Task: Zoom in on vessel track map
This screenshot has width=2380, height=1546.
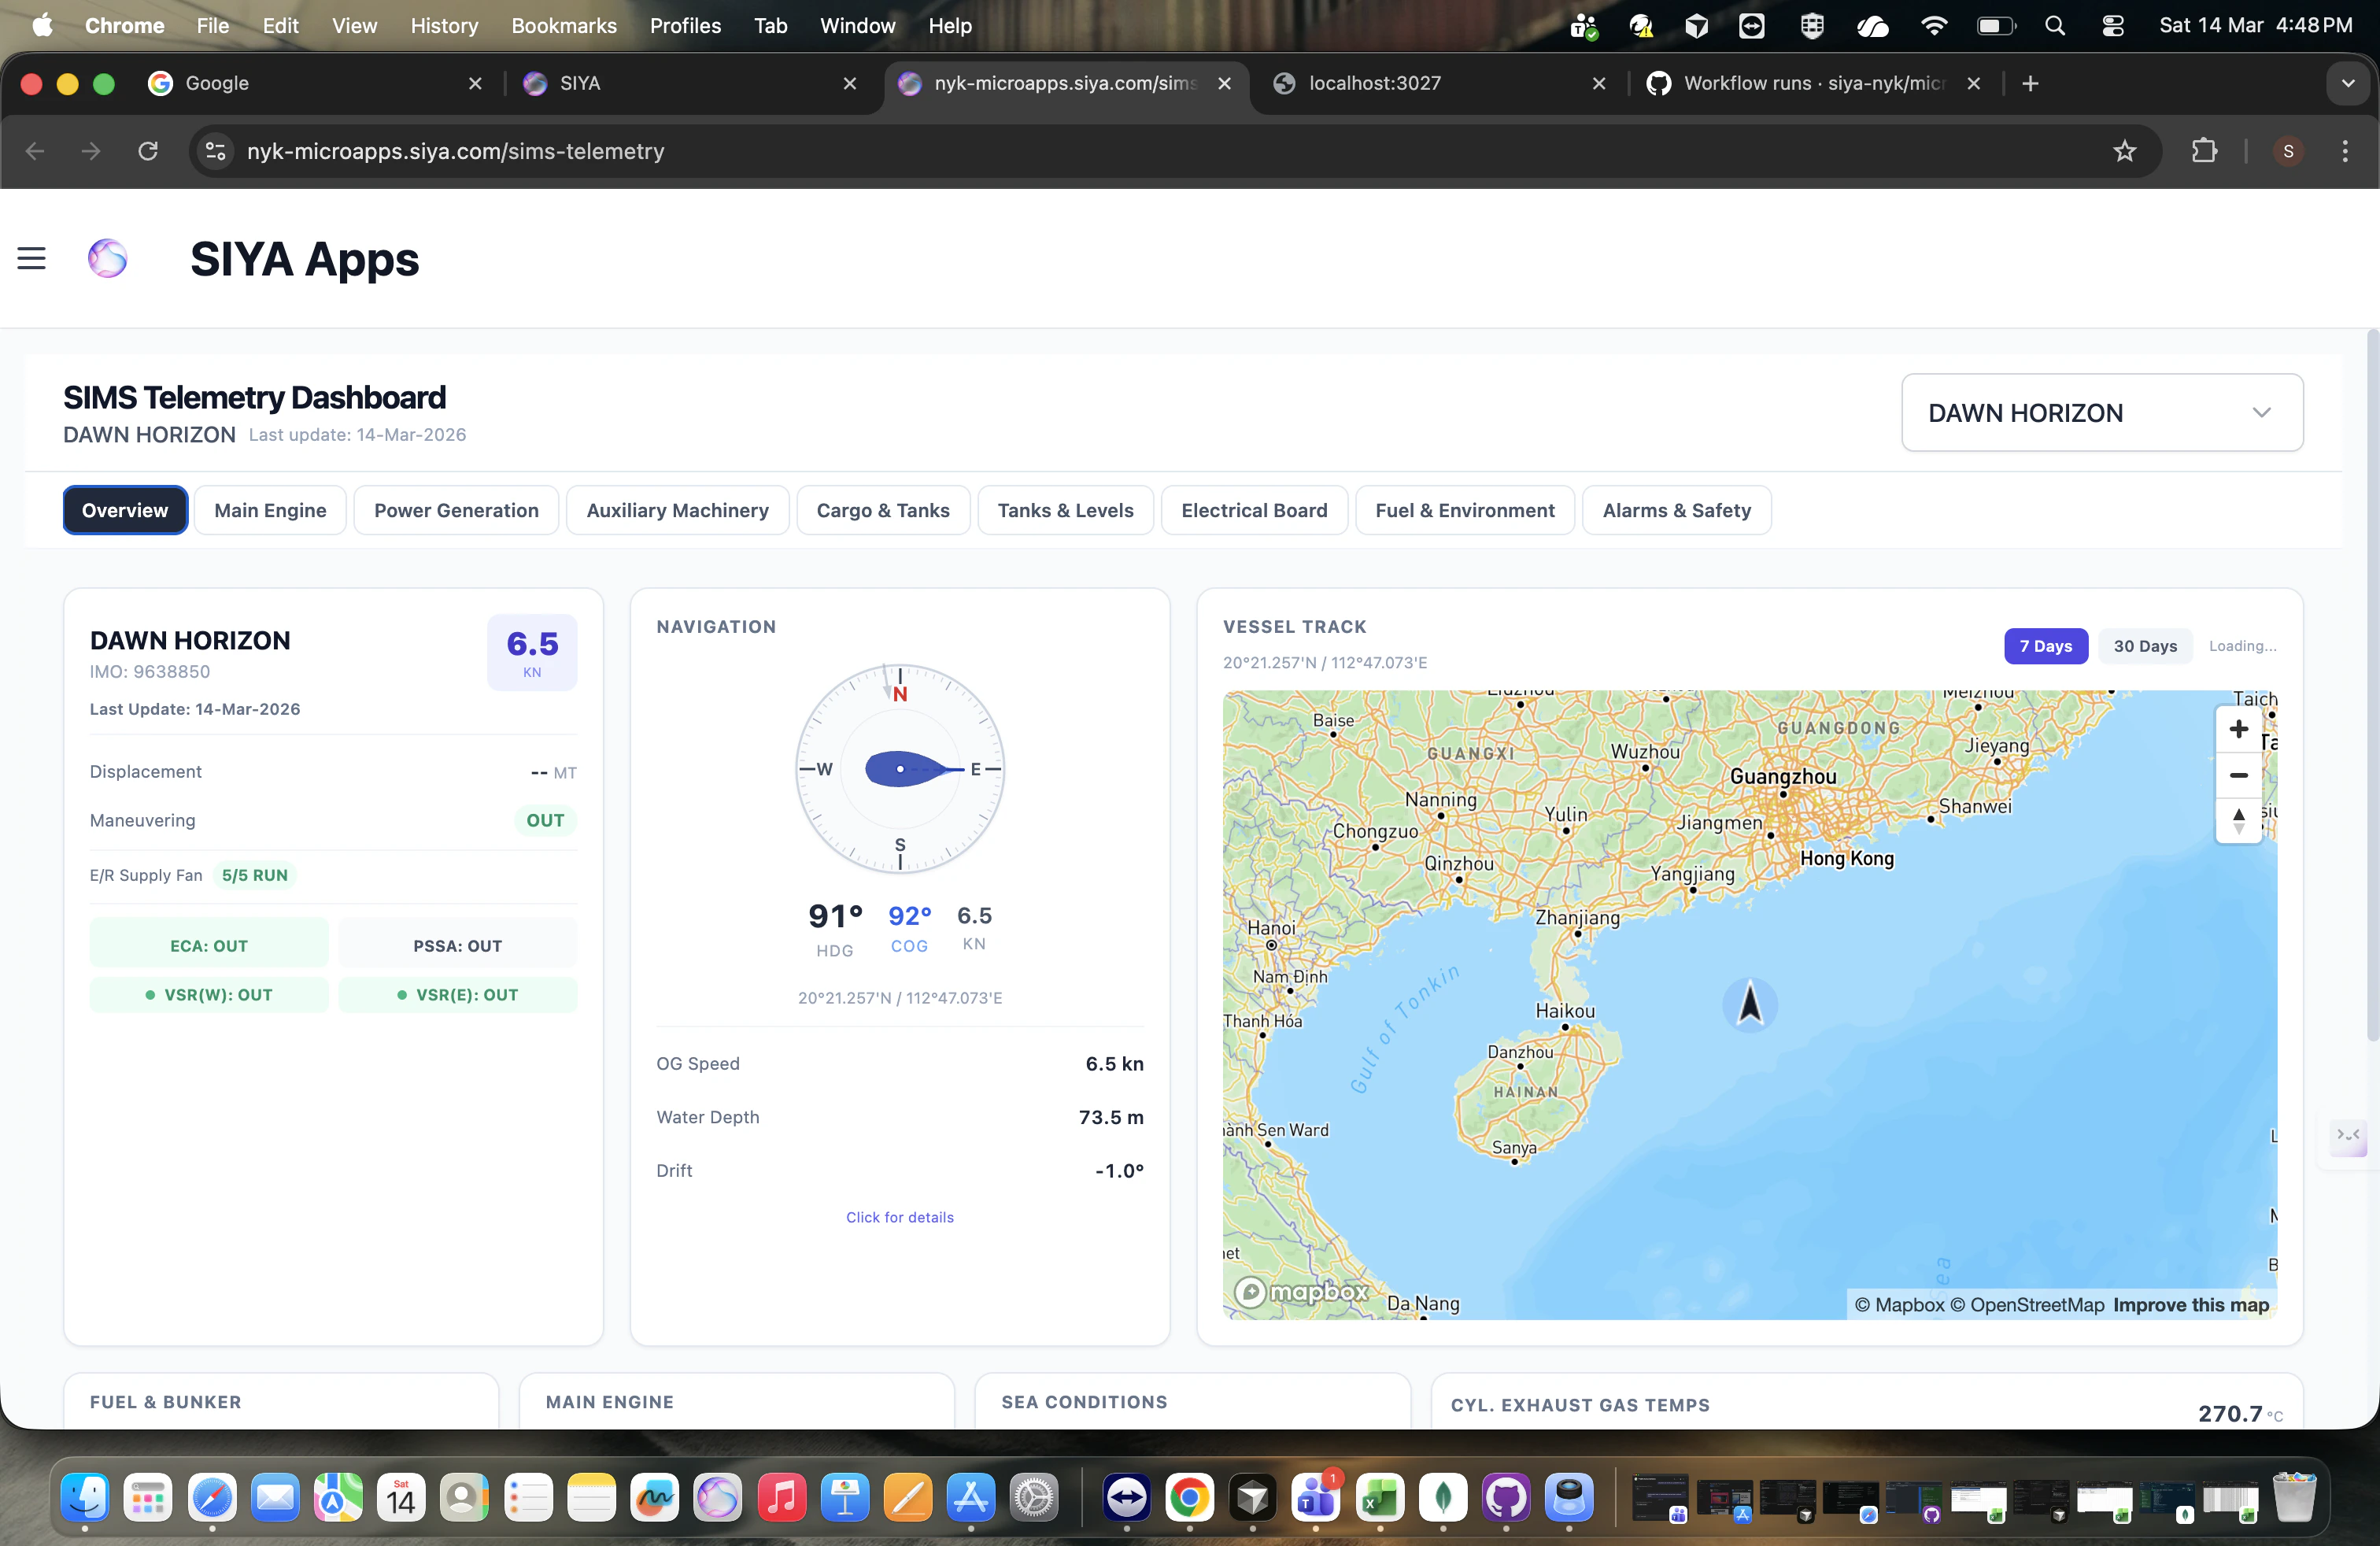Action: [2238, 729]
